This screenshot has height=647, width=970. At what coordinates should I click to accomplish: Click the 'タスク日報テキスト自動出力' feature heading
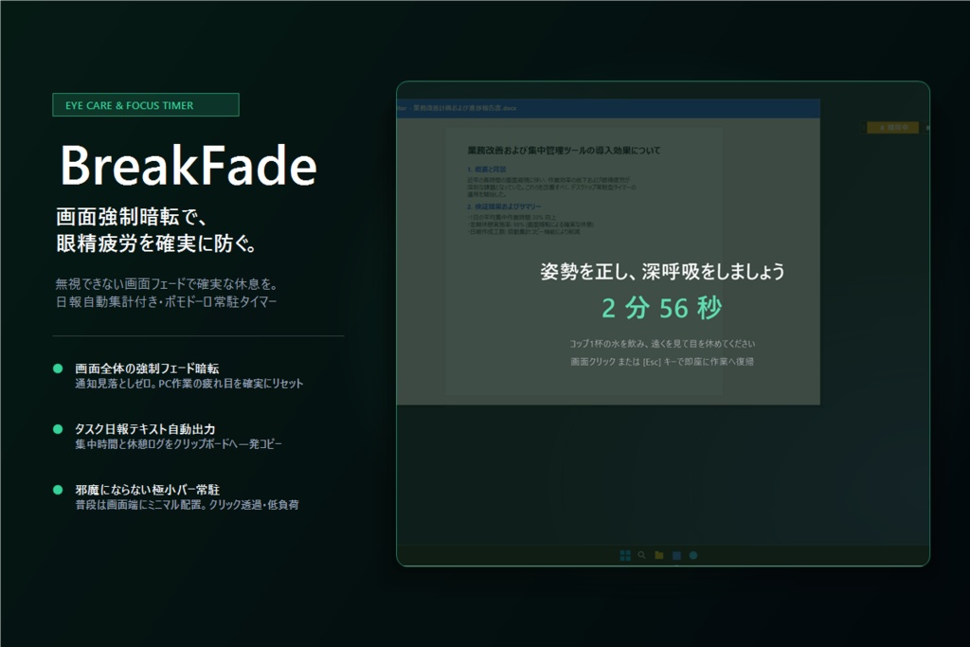pos(145,429)
